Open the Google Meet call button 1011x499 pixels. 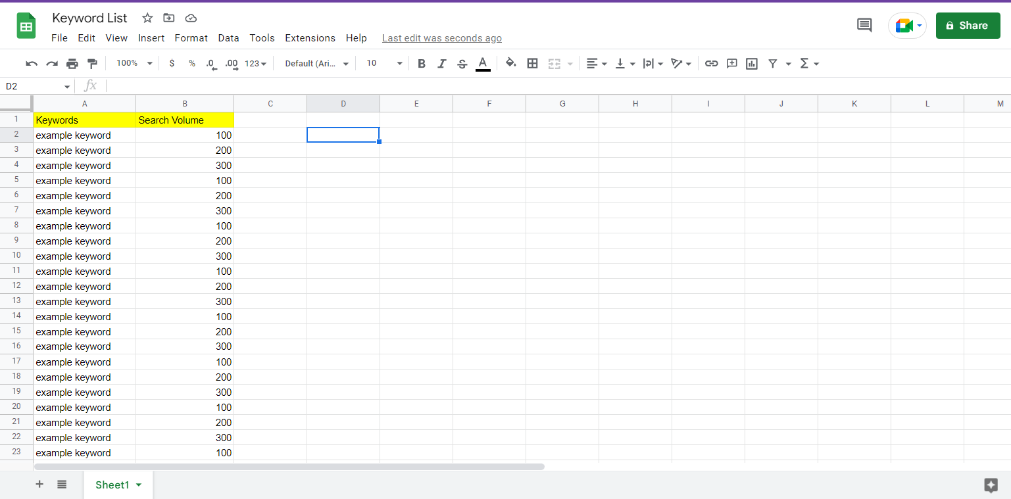click(907, 26)
